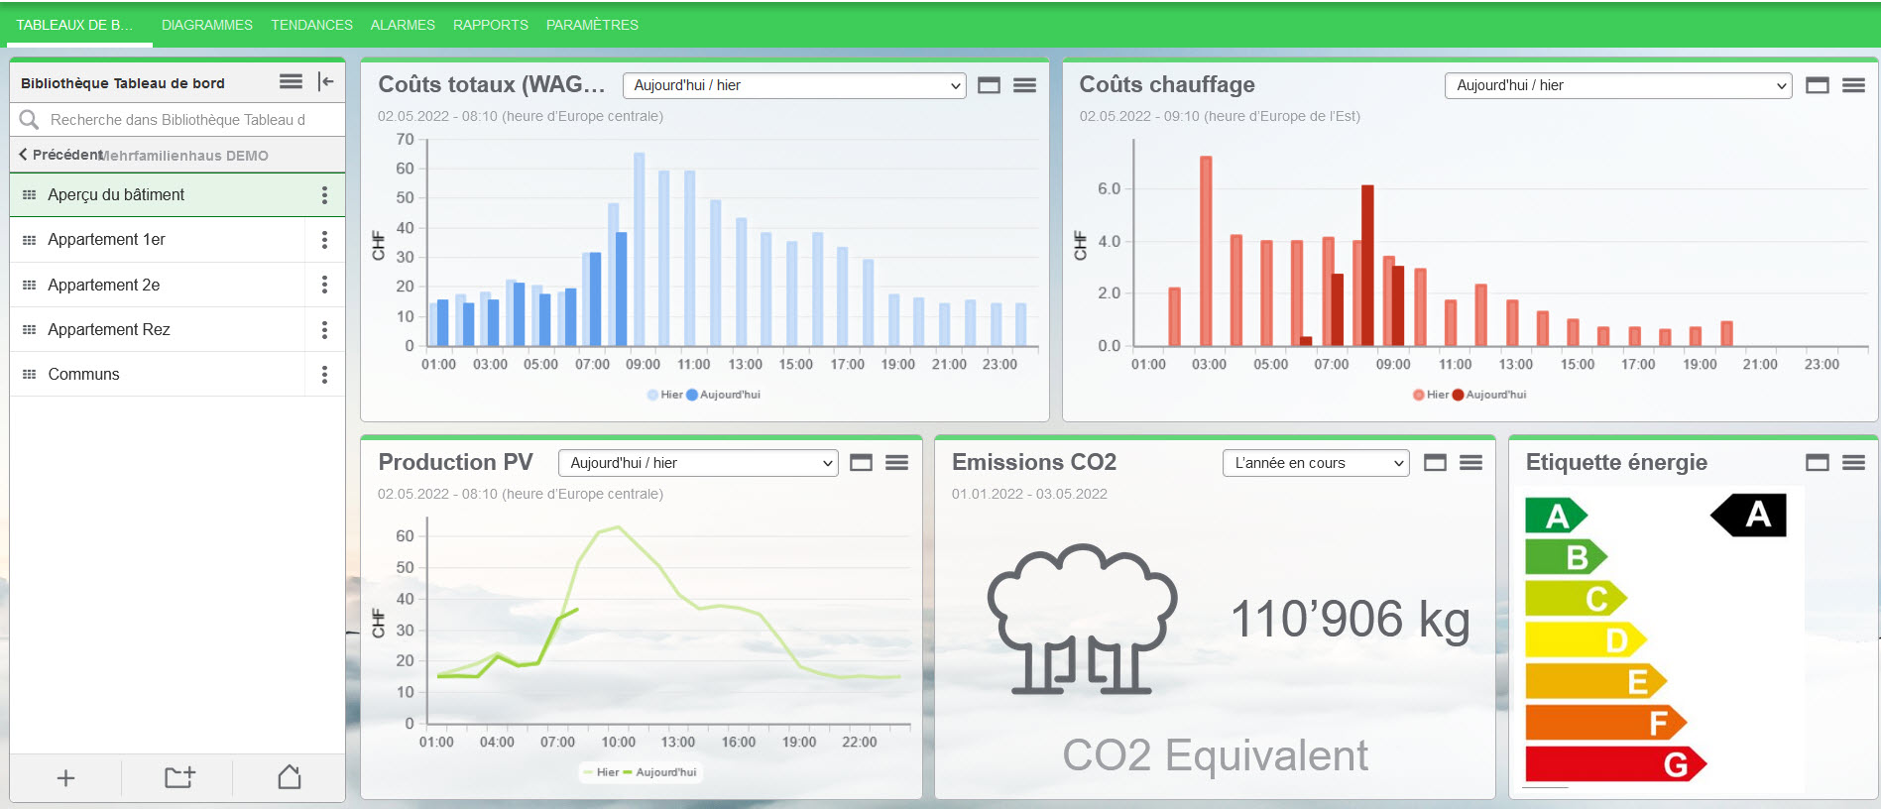
Task: Select the Communs dashboard
Action: pos(83,374)
